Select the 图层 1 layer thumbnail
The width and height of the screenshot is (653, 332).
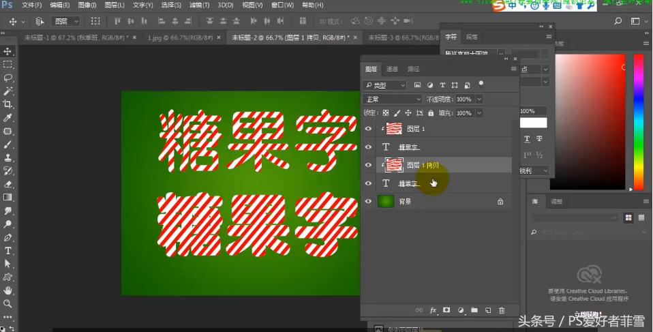[x=394, y=129]
